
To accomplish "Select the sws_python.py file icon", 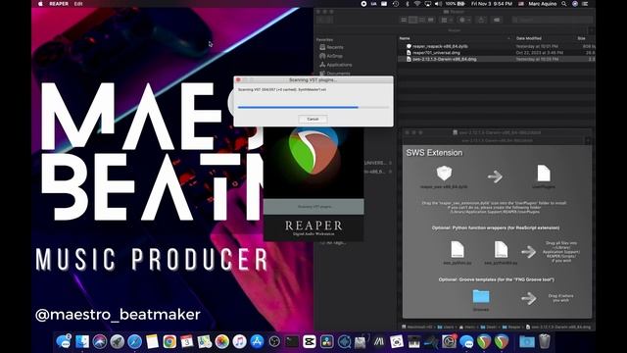I will [x=458, y=249].
